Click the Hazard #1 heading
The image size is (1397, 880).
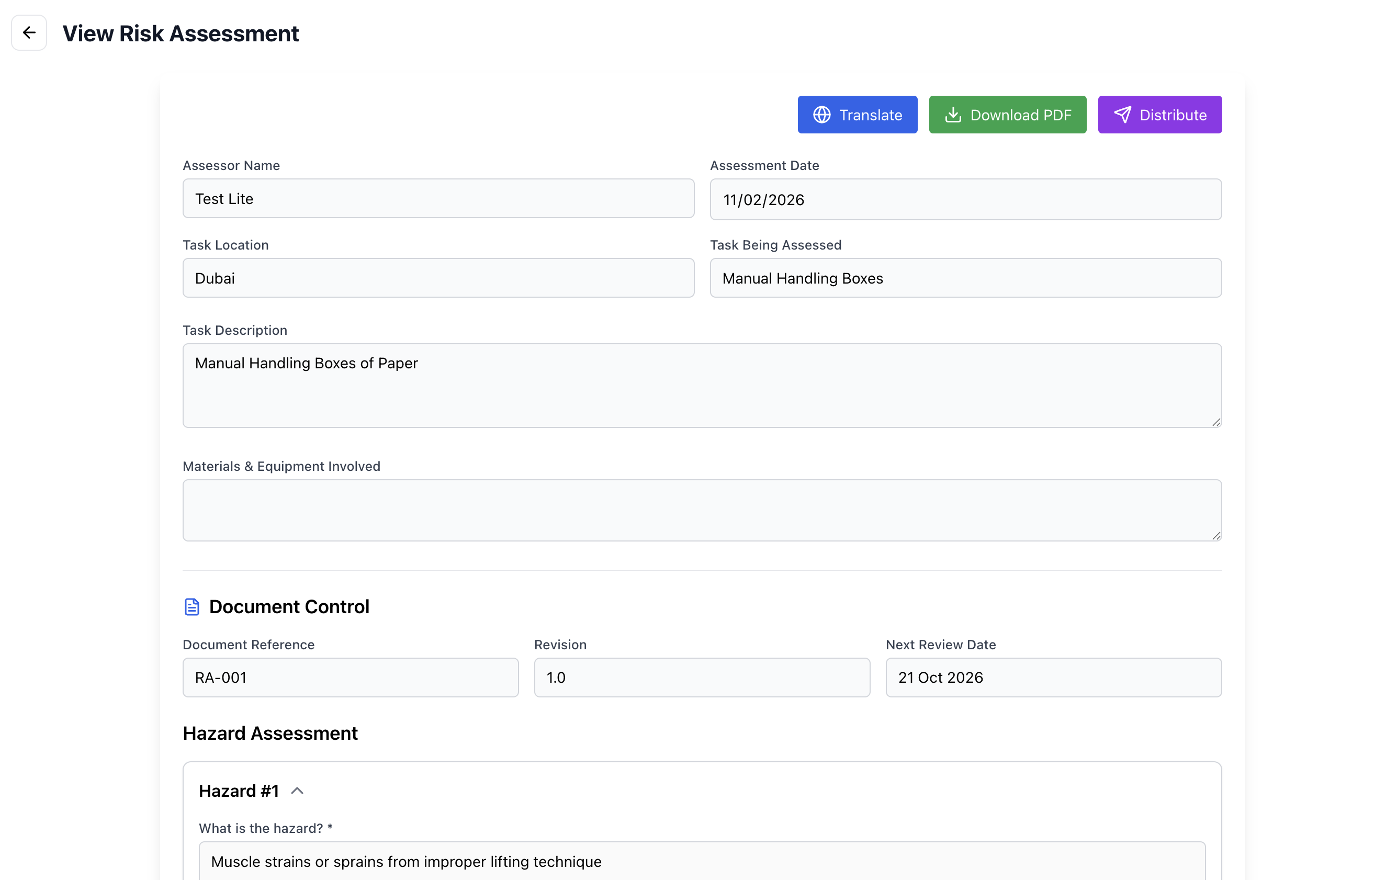click(239, 791)
